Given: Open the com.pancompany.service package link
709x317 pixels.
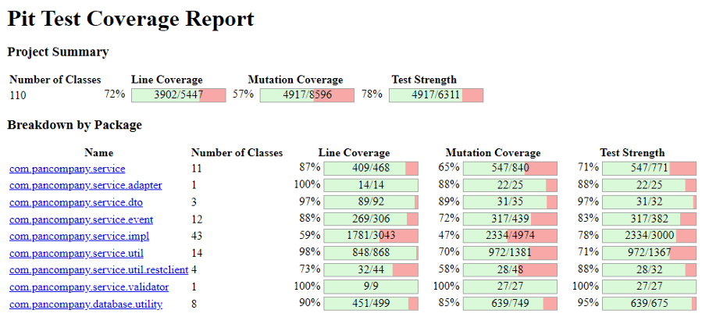Looking at the screenshot, I should point(67,169).
